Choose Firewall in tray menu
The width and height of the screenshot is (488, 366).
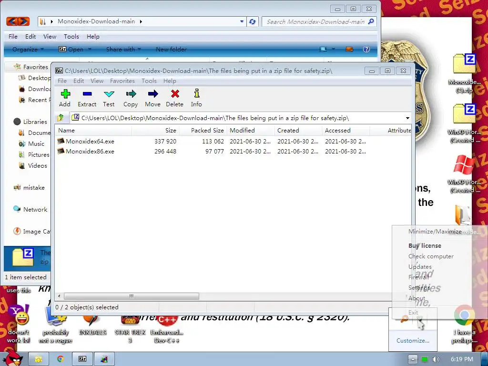pos(418,277)
